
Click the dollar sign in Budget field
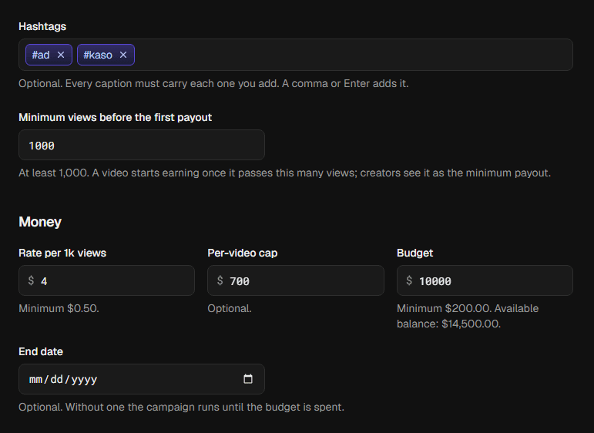409,280
